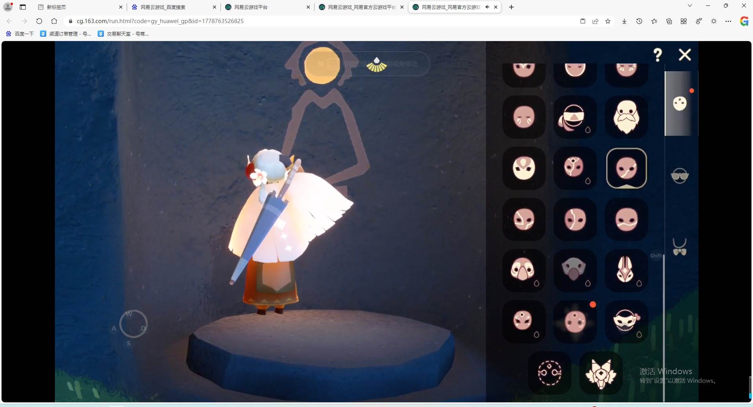The image size is (753, 407).
Task: Click the Google G sidebar icon
Action: pyautogui.click(x=744, y=21)
